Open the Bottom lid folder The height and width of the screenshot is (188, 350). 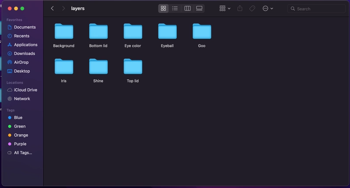(x=98, y=31)
